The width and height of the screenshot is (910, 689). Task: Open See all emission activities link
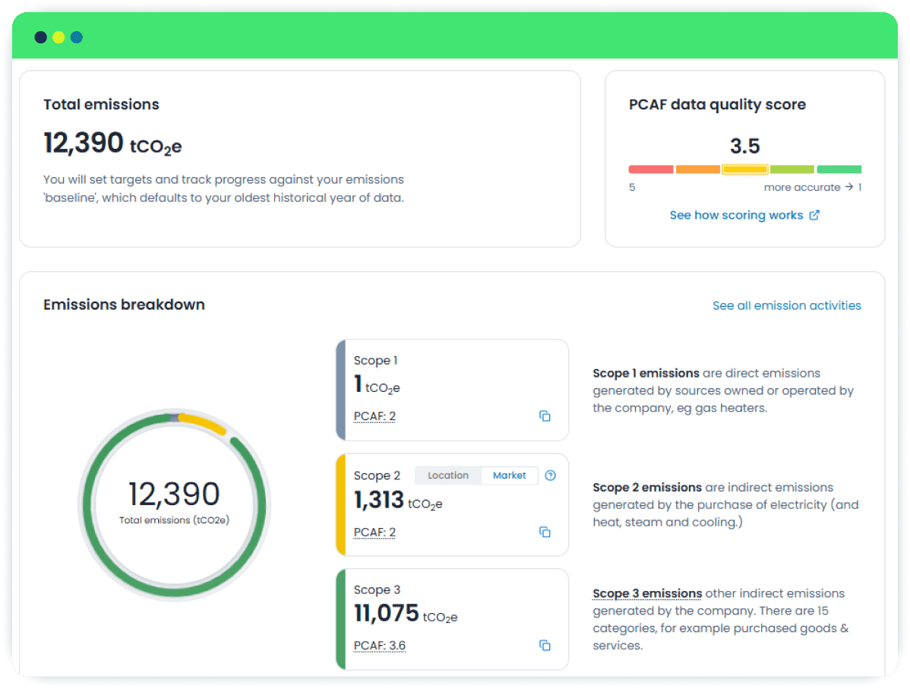click(x=786, y=305)
